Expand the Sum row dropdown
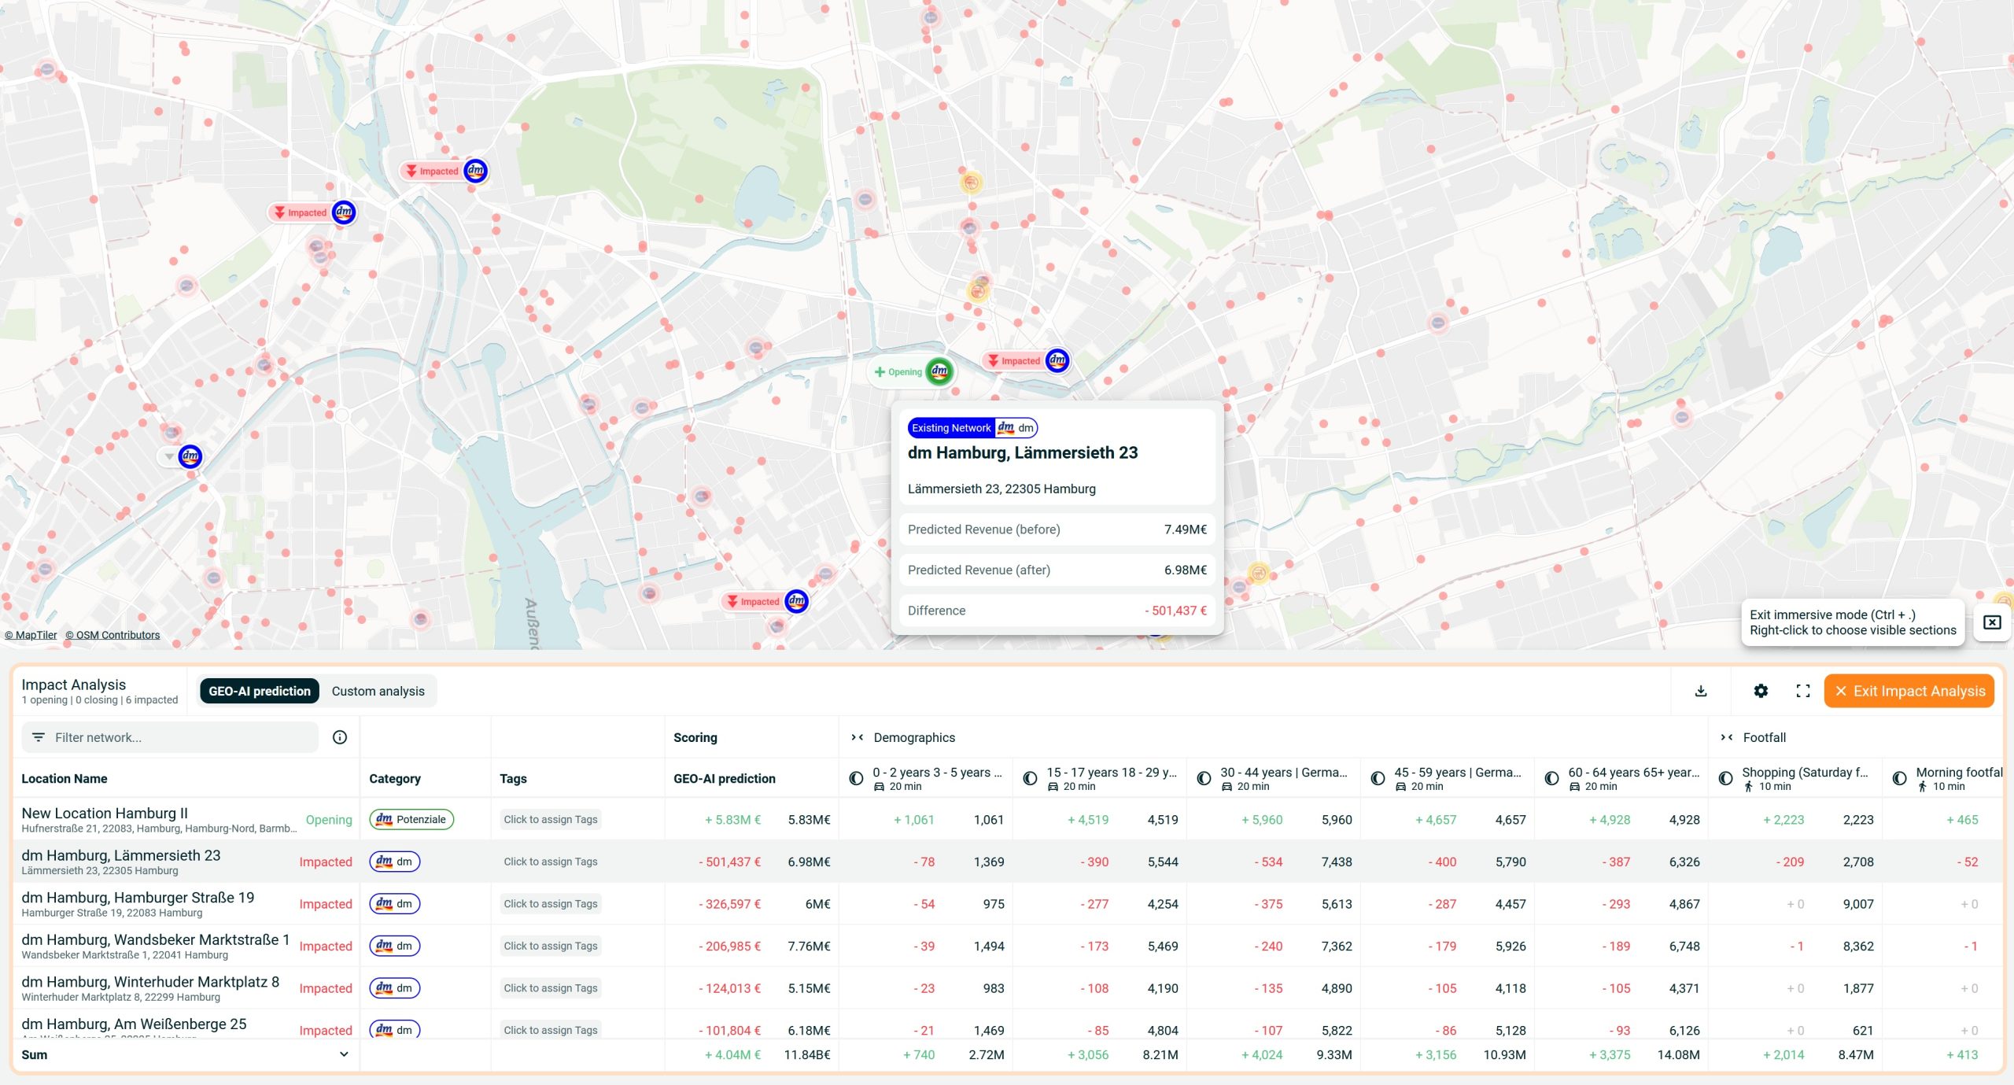Viewport: 2014px width, 1085px height. click(344, 1054)
